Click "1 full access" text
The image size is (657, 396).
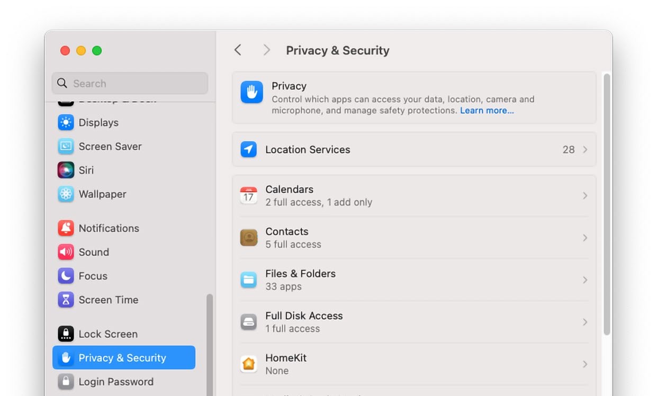[292, 328]
